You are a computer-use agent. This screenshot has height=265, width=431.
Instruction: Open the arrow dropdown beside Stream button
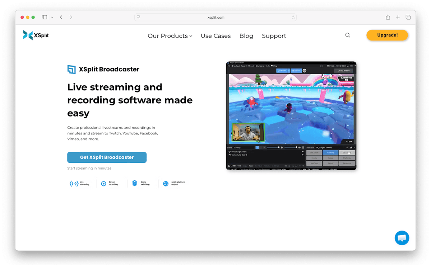pyautogui.click(x=289, y=71)
